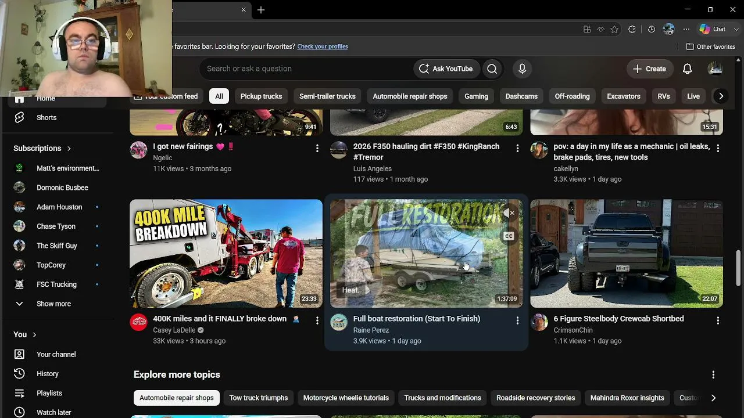Image resolution: width=744 pixels, height=418 pixels.
Task: Select the Excavators filter chip
Action: coord(624,96)
